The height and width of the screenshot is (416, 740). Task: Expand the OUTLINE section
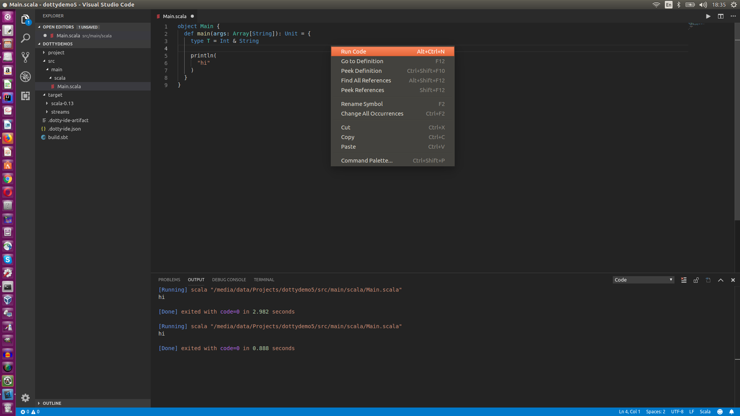52,403
